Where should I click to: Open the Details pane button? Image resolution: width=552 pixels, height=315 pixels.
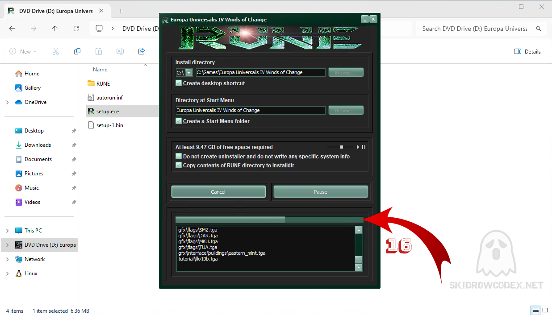coord(527,51)
